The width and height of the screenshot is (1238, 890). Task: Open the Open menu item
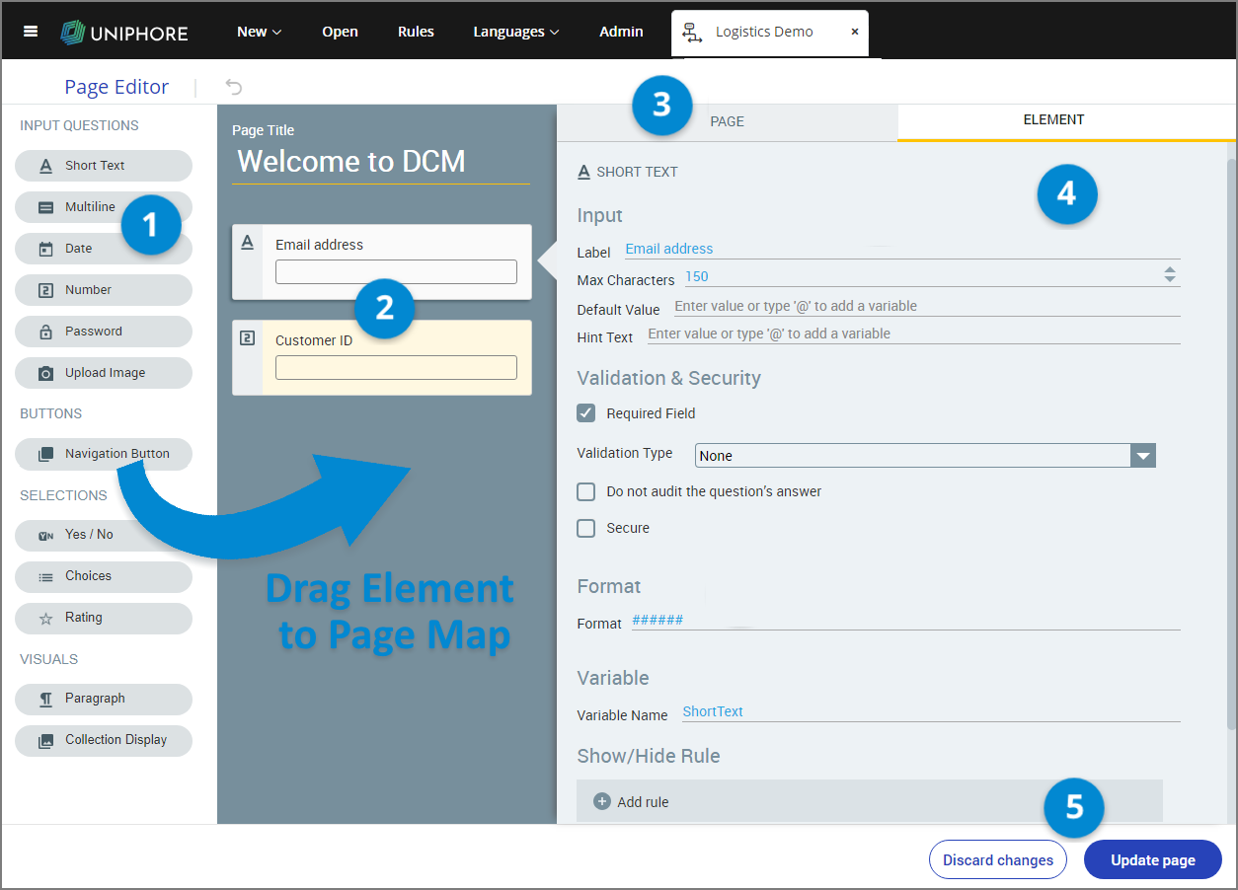pos(340,32)
